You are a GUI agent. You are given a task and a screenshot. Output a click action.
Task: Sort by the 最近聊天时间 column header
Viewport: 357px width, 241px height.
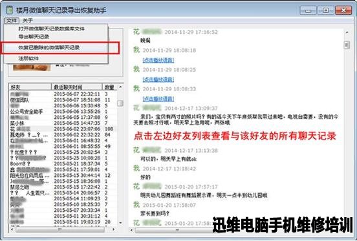77,87
